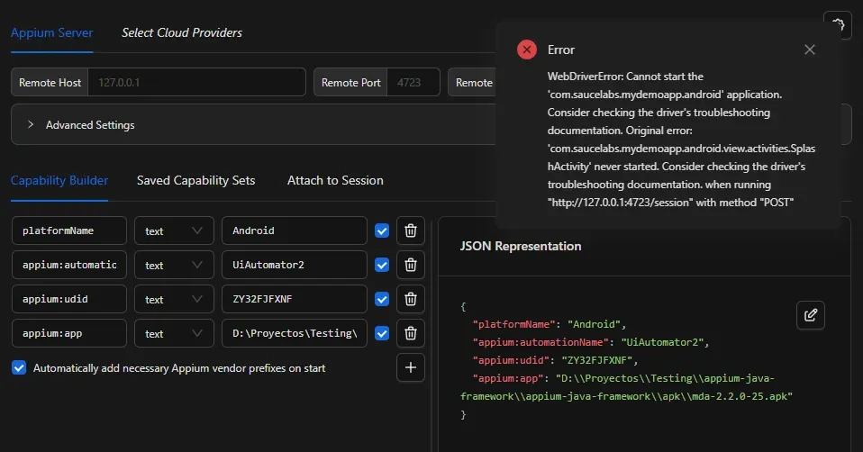Focus the Remote Host input field
The width and height of the screenshot is (863, 452).
click(196, 82)
